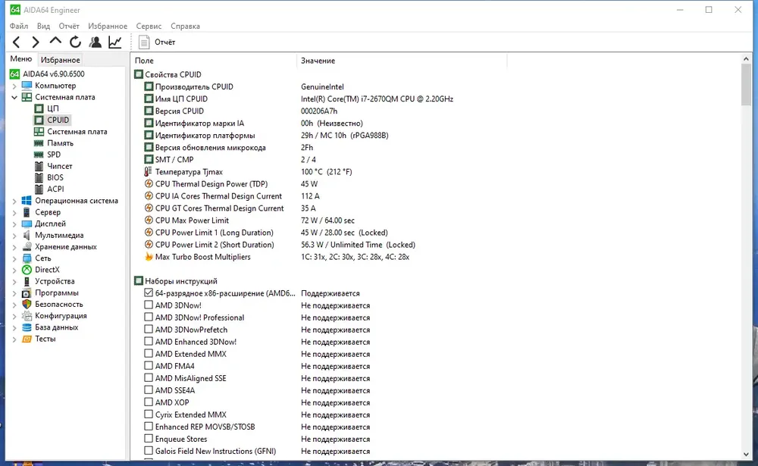The height and width of the screenshot is (466, 758).
Task: Collapse the Системная плата tree node
Action: [x=14, y=97]
